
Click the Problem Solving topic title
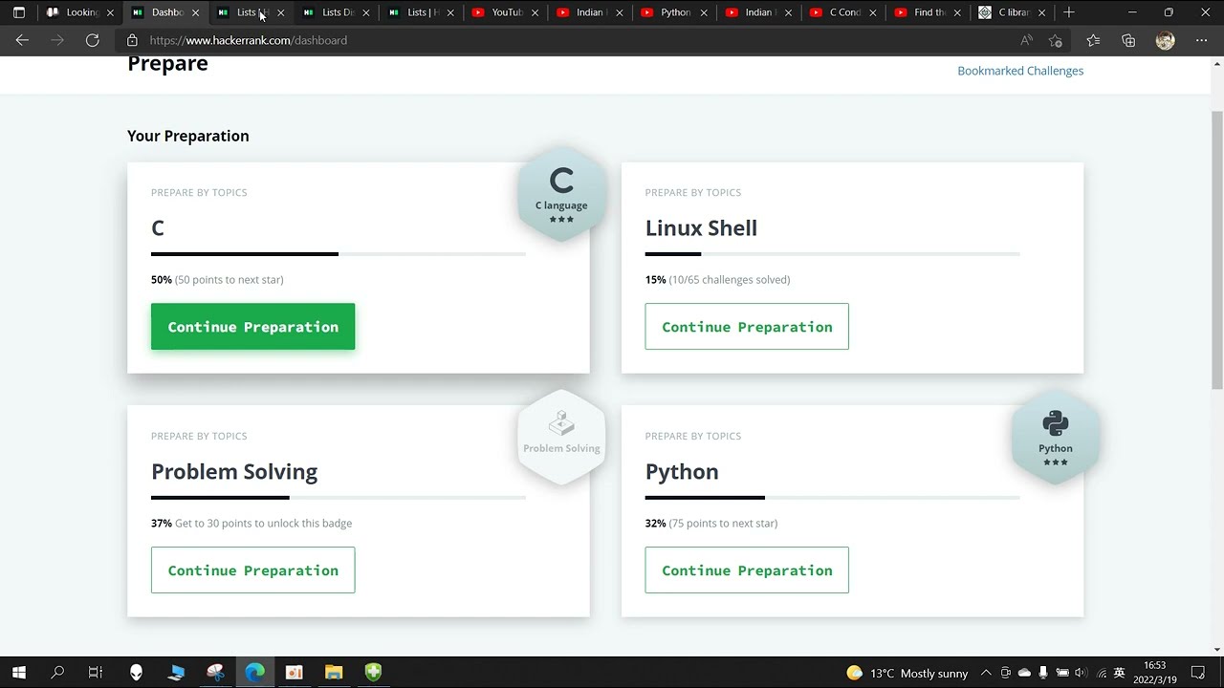tap(234, 472)
